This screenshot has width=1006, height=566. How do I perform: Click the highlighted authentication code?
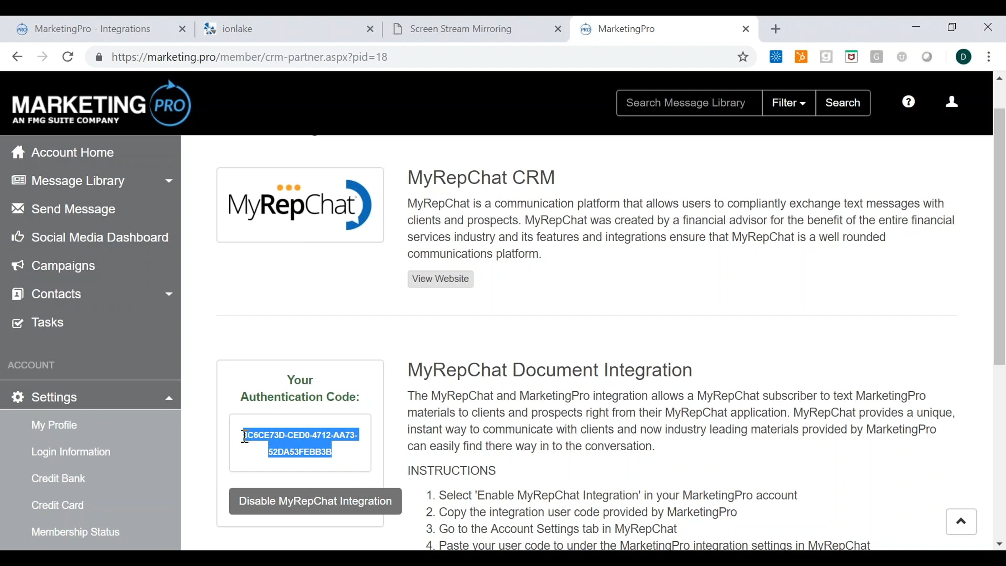click(x=301, y=443)
